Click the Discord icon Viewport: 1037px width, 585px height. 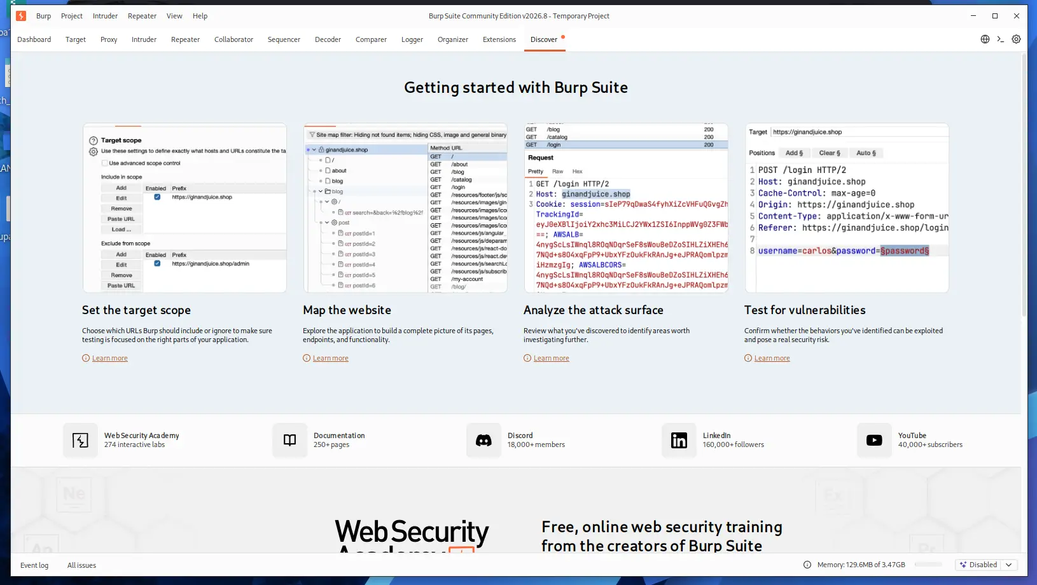(484, 440)
